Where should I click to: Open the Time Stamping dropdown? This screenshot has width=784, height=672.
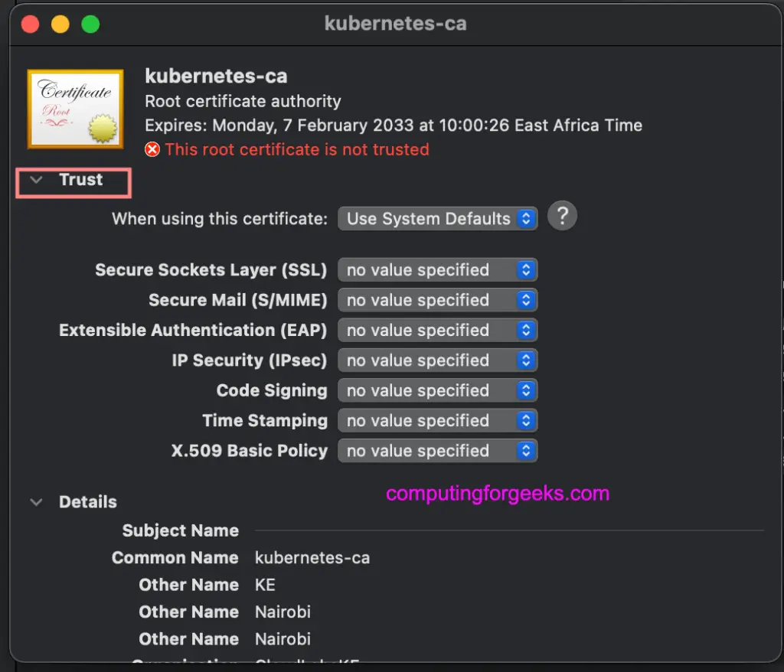pos(437,420)
